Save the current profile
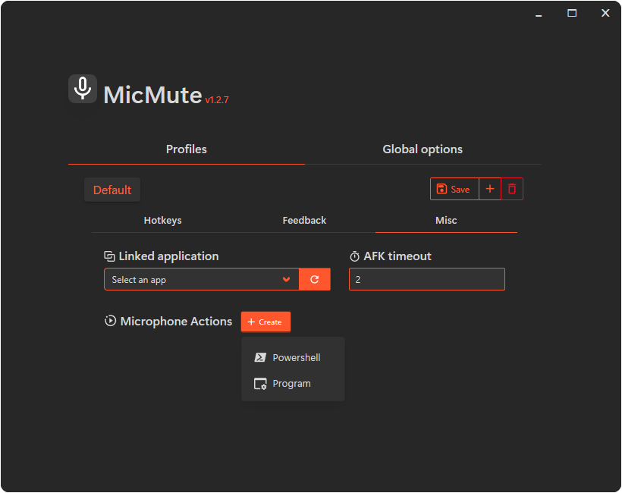Screen dimensions: 622x493 click(x=454, y=189)
